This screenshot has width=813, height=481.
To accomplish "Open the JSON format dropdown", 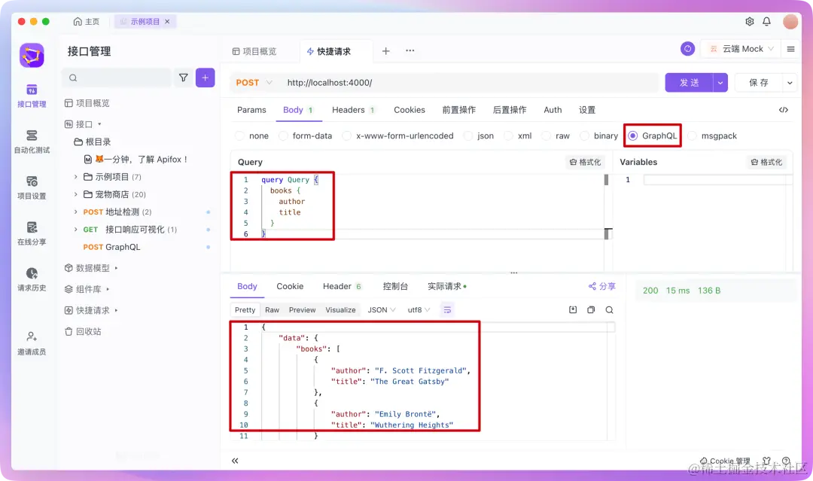I will tap(382, 310).
